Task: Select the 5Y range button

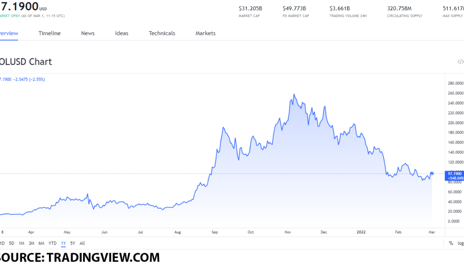Action: pyautogui.click(x=72, y=243)
